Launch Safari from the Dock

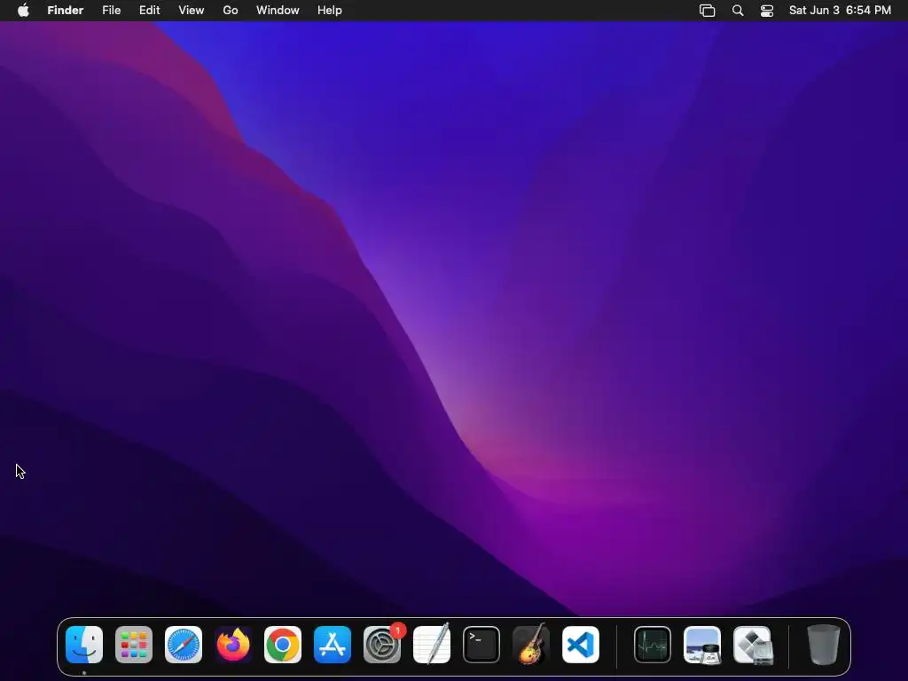[x=184, y=645]
